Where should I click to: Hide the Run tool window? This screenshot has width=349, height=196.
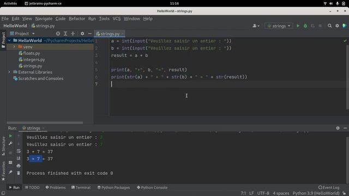pyautogui.click(x=345, y=128)
